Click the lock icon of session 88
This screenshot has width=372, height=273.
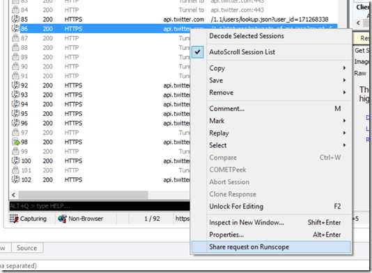15,47
